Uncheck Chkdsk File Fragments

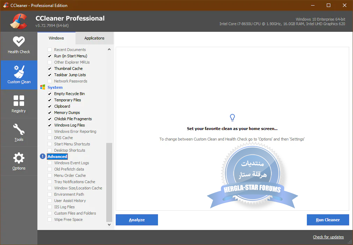[50, 119]
